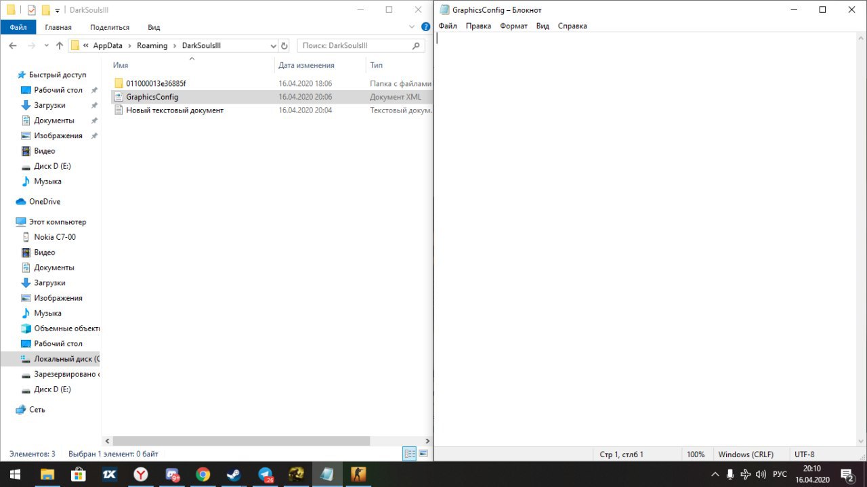Click the volume icon in system tray

(x=761, y=474)
